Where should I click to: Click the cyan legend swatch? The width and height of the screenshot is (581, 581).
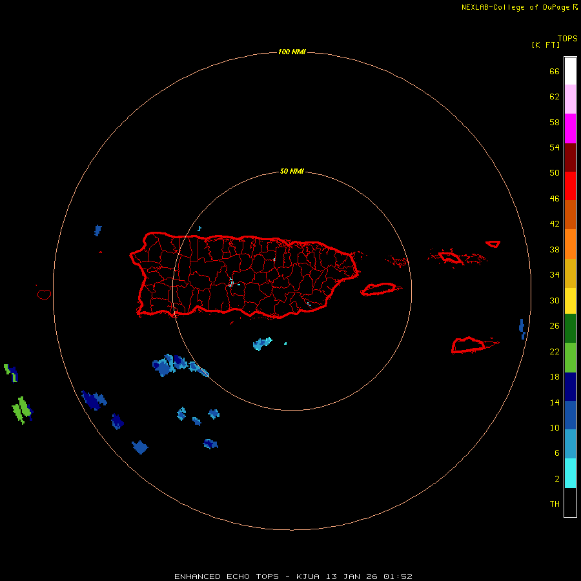(x=570, y=473)
